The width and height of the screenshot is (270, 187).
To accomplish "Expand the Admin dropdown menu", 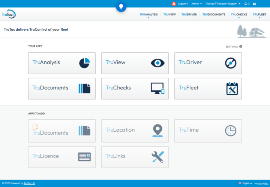I will (x=196, y=4).
